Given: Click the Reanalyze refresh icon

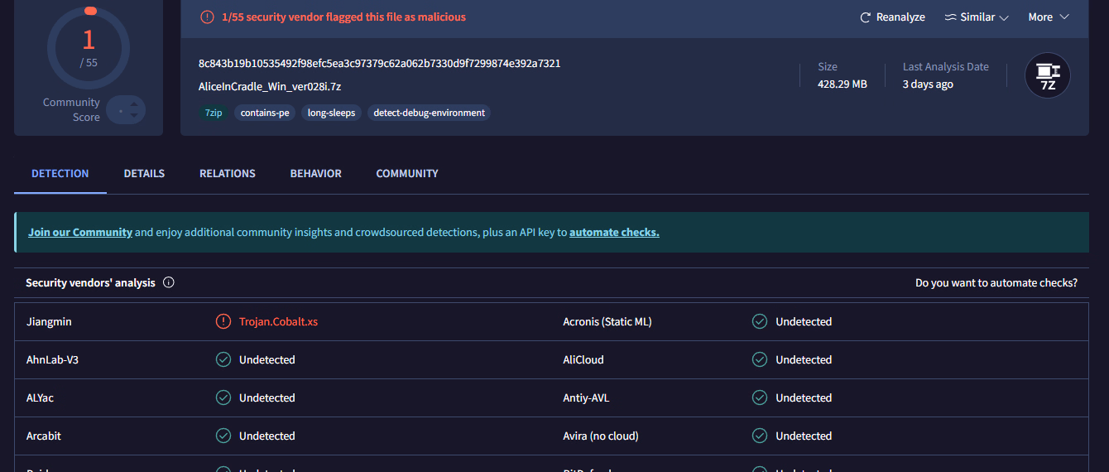Looking at the screenshot, I should (866, 17).
